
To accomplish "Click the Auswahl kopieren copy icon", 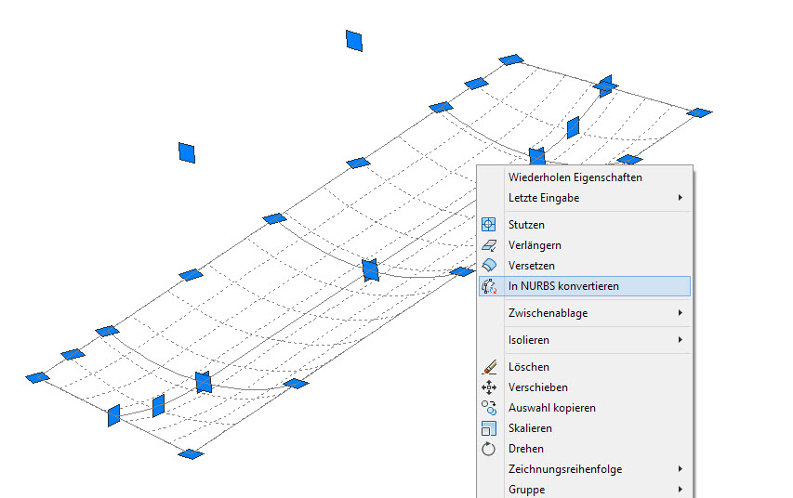I will (489, 408).
